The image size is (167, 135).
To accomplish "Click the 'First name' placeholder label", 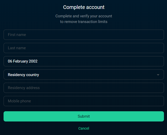I will (17, 35).
